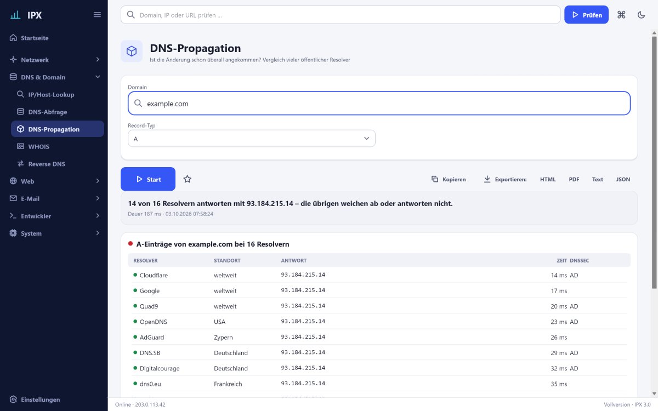
Task: Expand the Web section
Action: [x=54, y=181]
